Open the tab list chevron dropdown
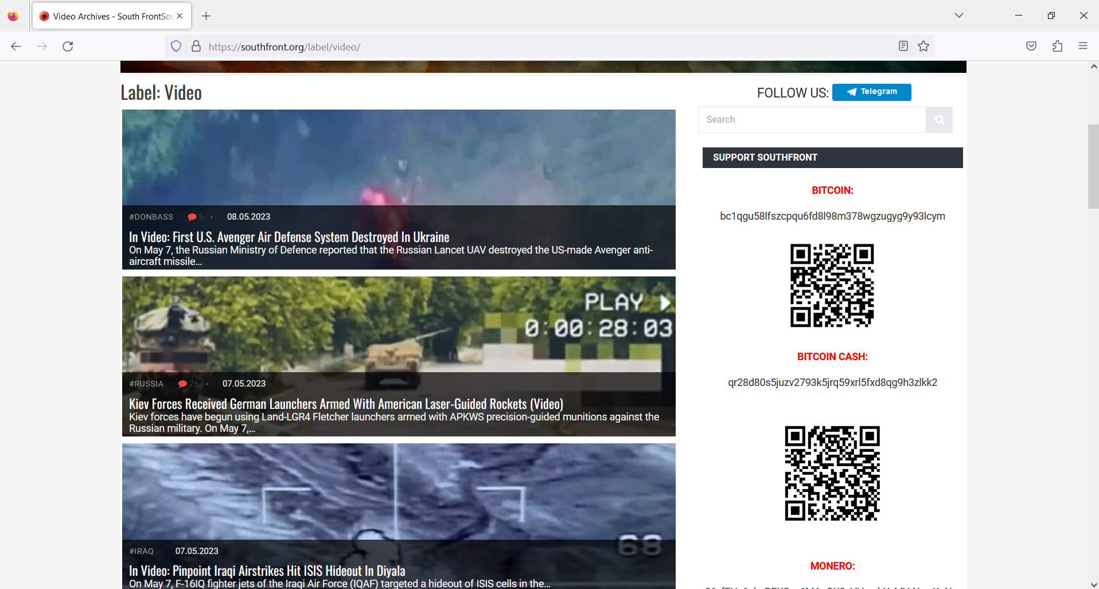 tap(958, 15)
